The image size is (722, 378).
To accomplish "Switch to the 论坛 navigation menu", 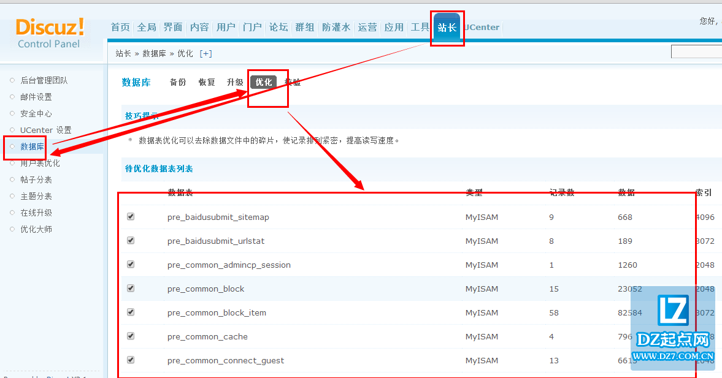I will click(278, 28).
